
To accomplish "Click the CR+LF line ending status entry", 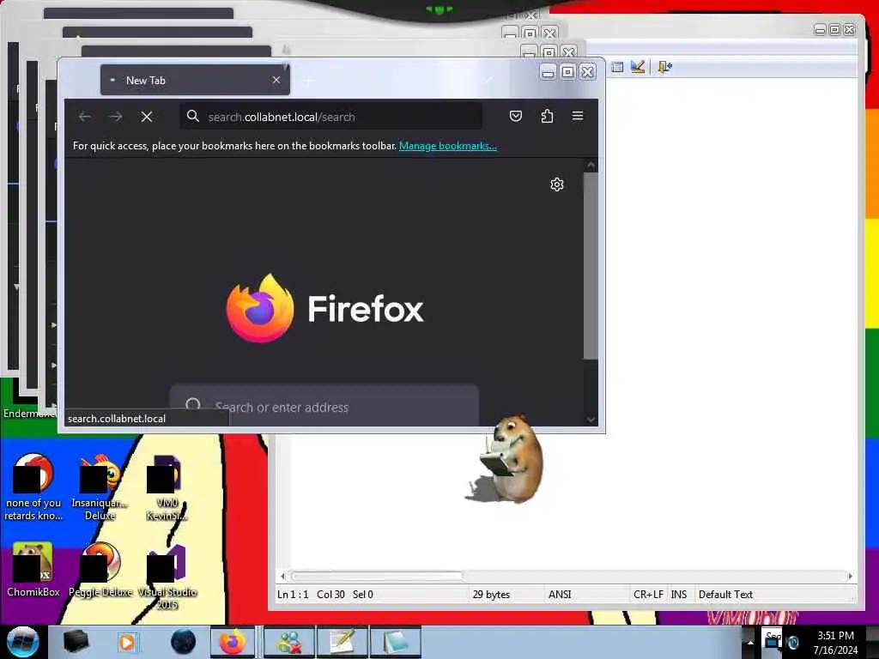I will 649,595.
